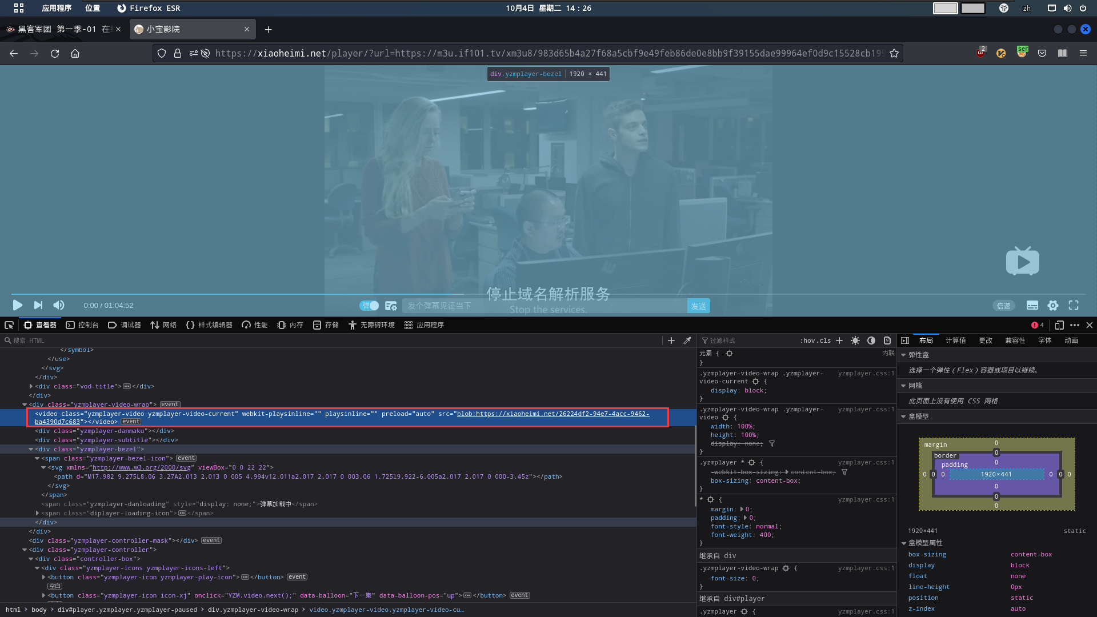
Task: Switch to 控制台 console tab
Action: pyautogui.click(x=82, y=325)
